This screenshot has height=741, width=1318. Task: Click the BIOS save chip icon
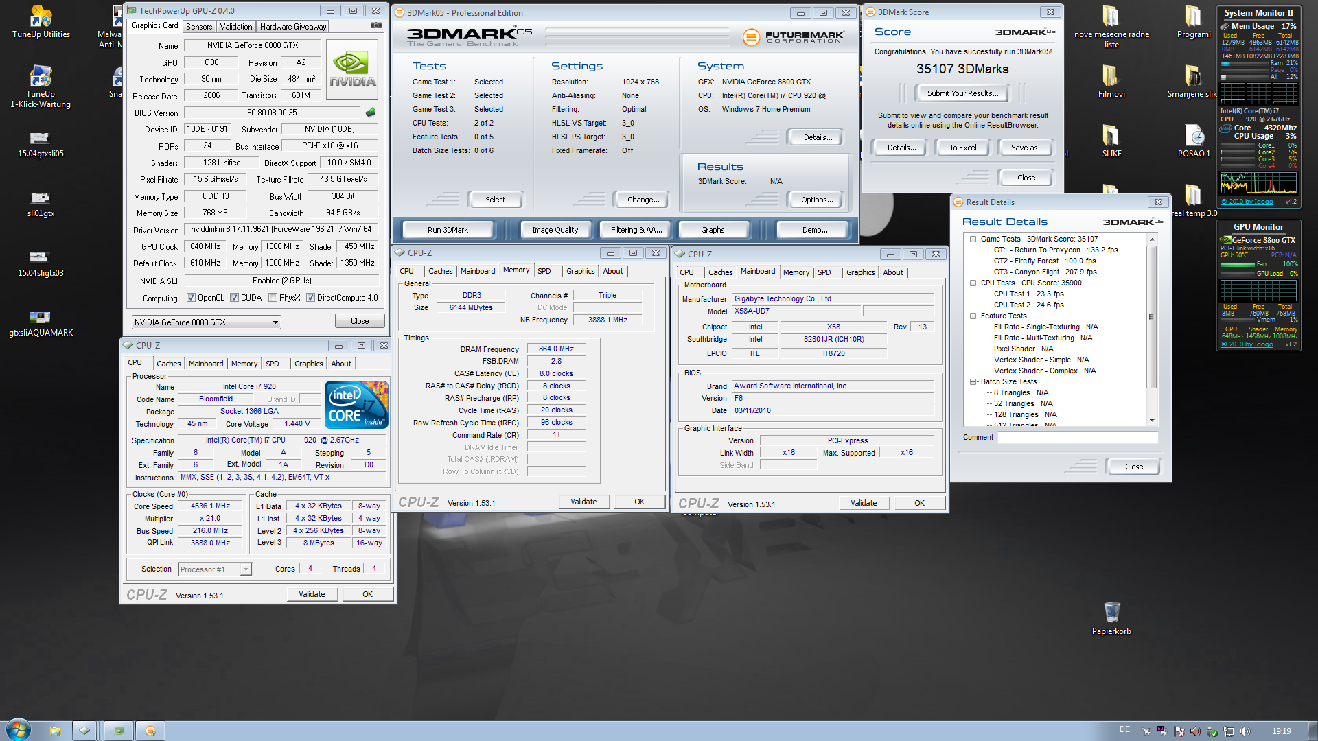point(371,113)
